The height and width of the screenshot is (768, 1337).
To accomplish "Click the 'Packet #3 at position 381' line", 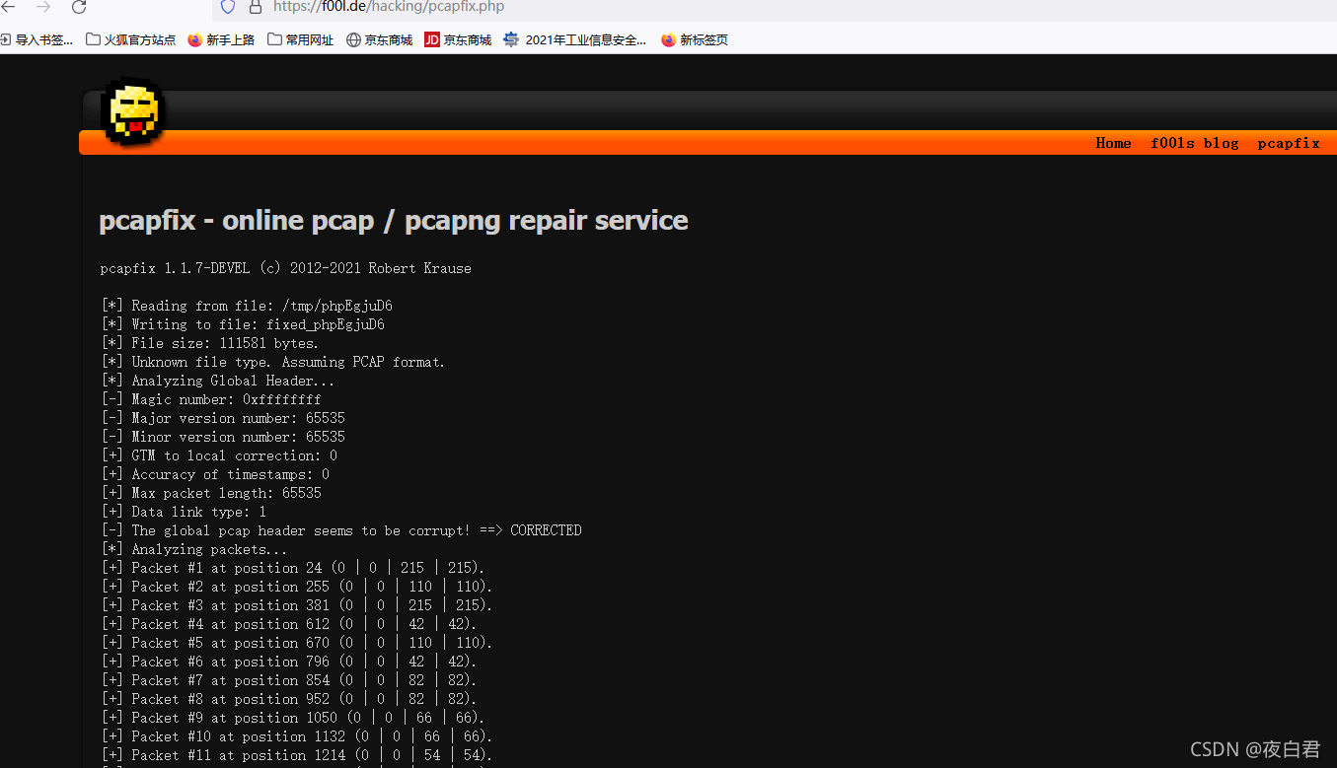I will (297, 605).
